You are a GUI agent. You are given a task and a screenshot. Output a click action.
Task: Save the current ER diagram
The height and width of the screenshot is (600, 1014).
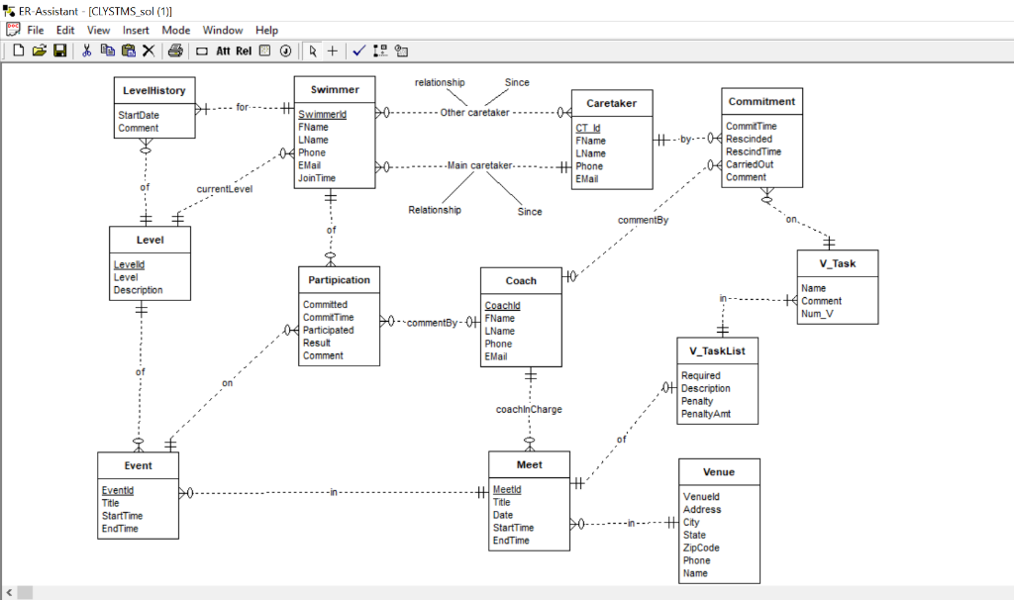click(x=61, y=50)
